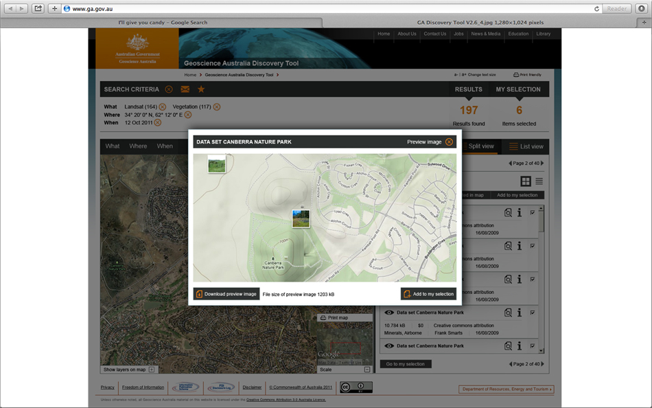Go forward in Safari browser
This screenshot has width=652, height=408.
pyautogui.click(x=22, y=8)
